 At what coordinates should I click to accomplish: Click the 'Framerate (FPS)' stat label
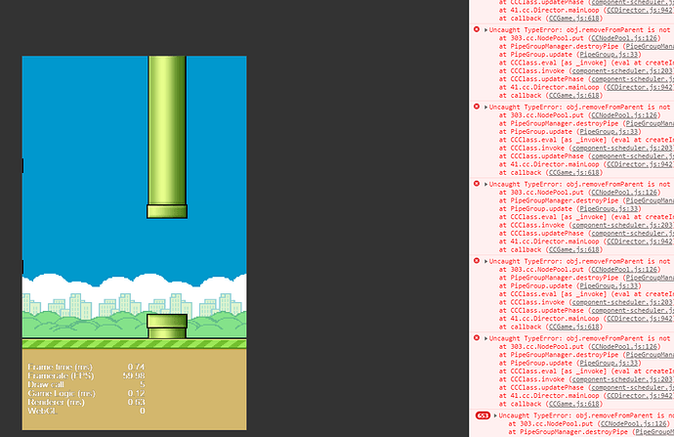(x=61, y=375)
